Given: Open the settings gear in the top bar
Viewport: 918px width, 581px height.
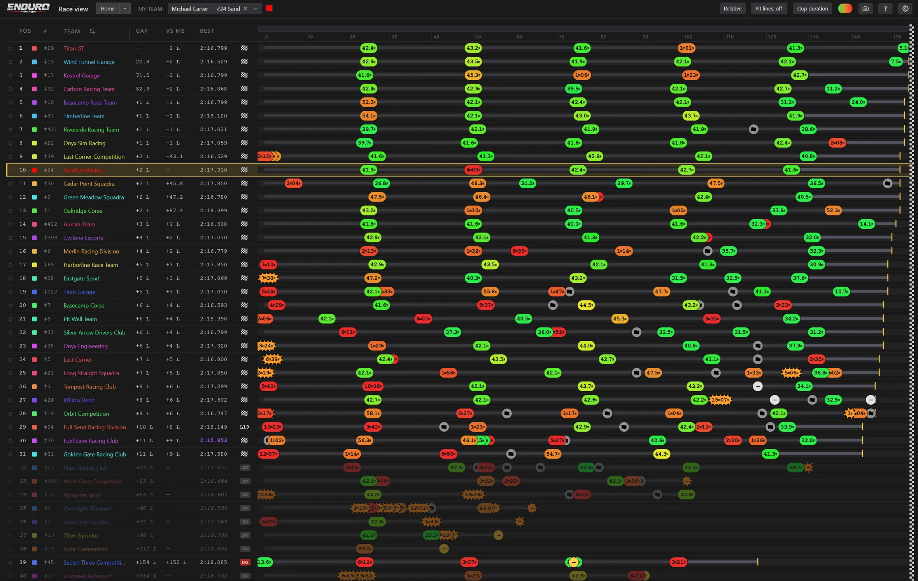Looking at the screenshot, I should [905, 9].
